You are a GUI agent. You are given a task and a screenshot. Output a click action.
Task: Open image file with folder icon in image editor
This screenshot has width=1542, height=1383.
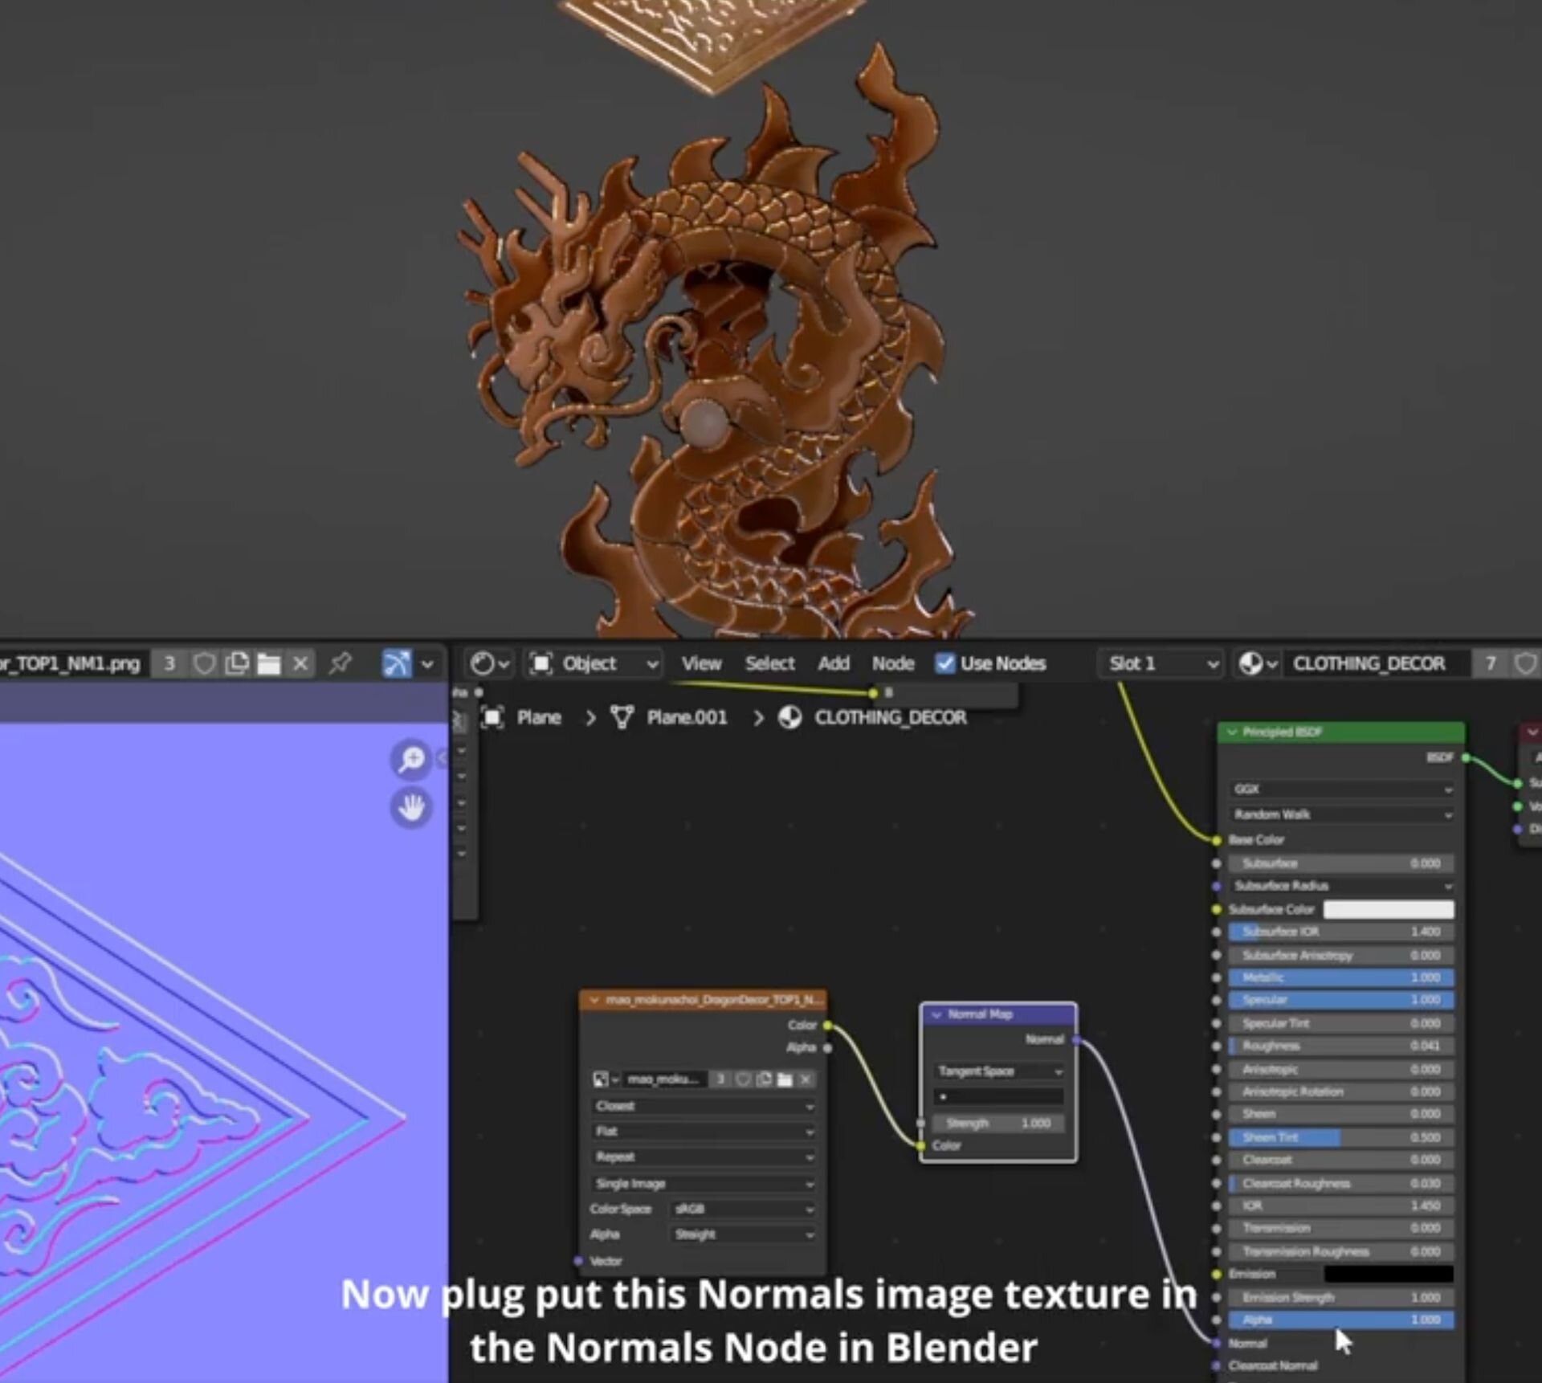(x=268, y=663)
